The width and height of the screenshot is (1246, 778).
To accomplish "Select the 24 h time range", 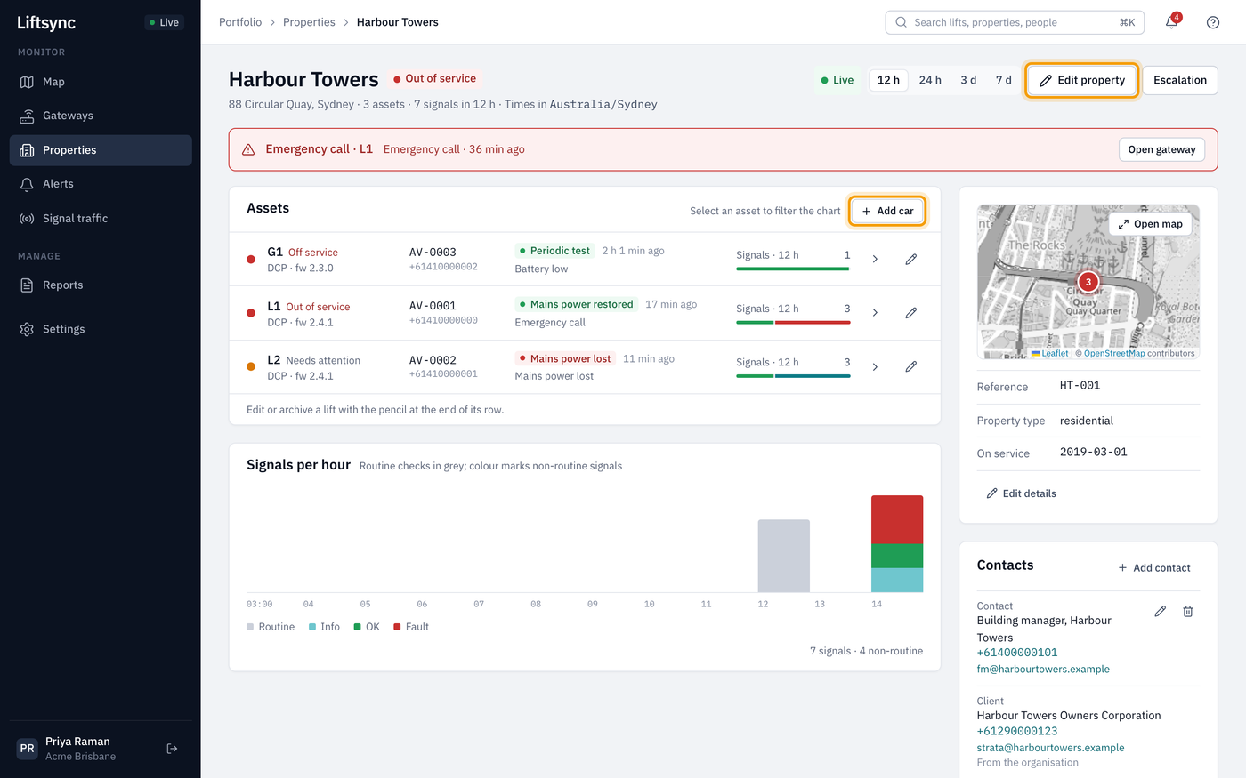I will [930, 80].
